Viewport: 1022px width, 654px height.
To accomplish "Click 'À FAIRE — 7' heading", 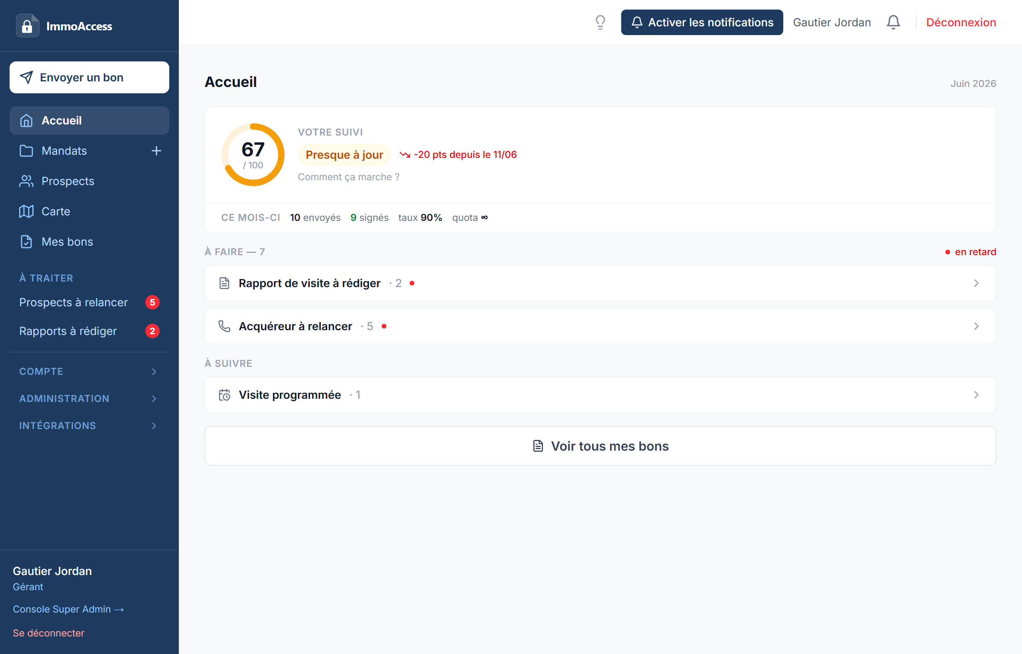I will click(x=235, y=252).
